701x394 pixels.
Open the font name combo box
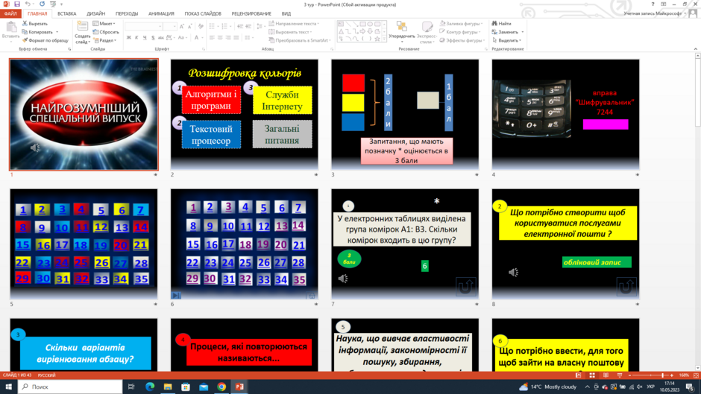(x=143, y=27)
